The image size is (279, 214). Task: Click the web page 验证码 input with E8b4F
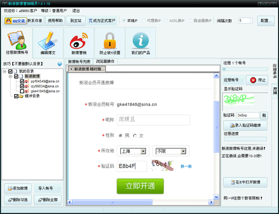point(132,166)
